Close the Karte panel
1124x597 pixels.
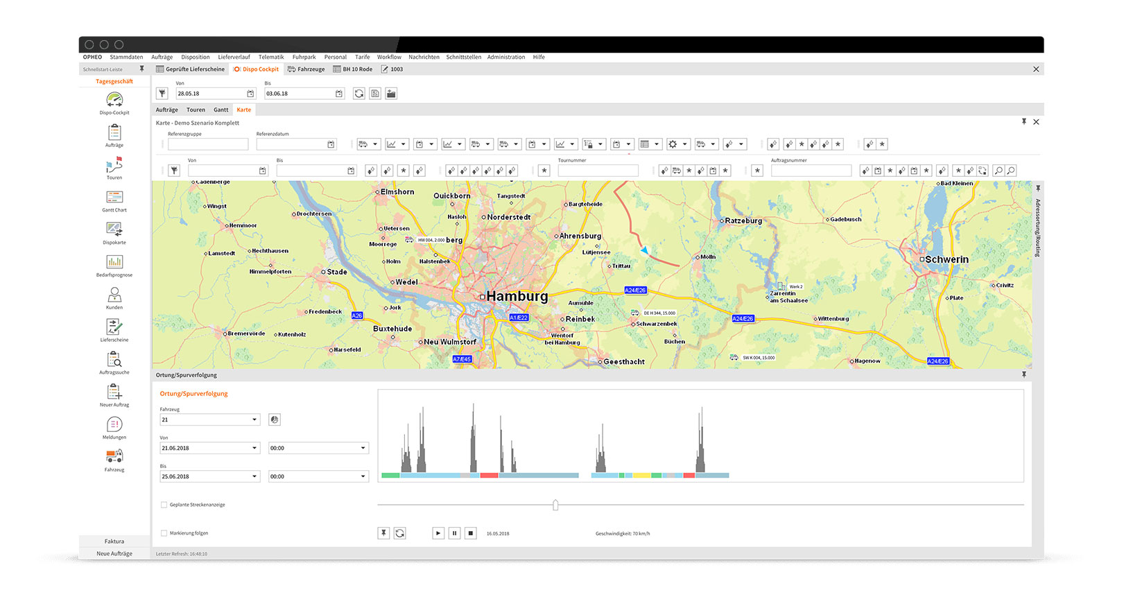[x=1036, y=121]
